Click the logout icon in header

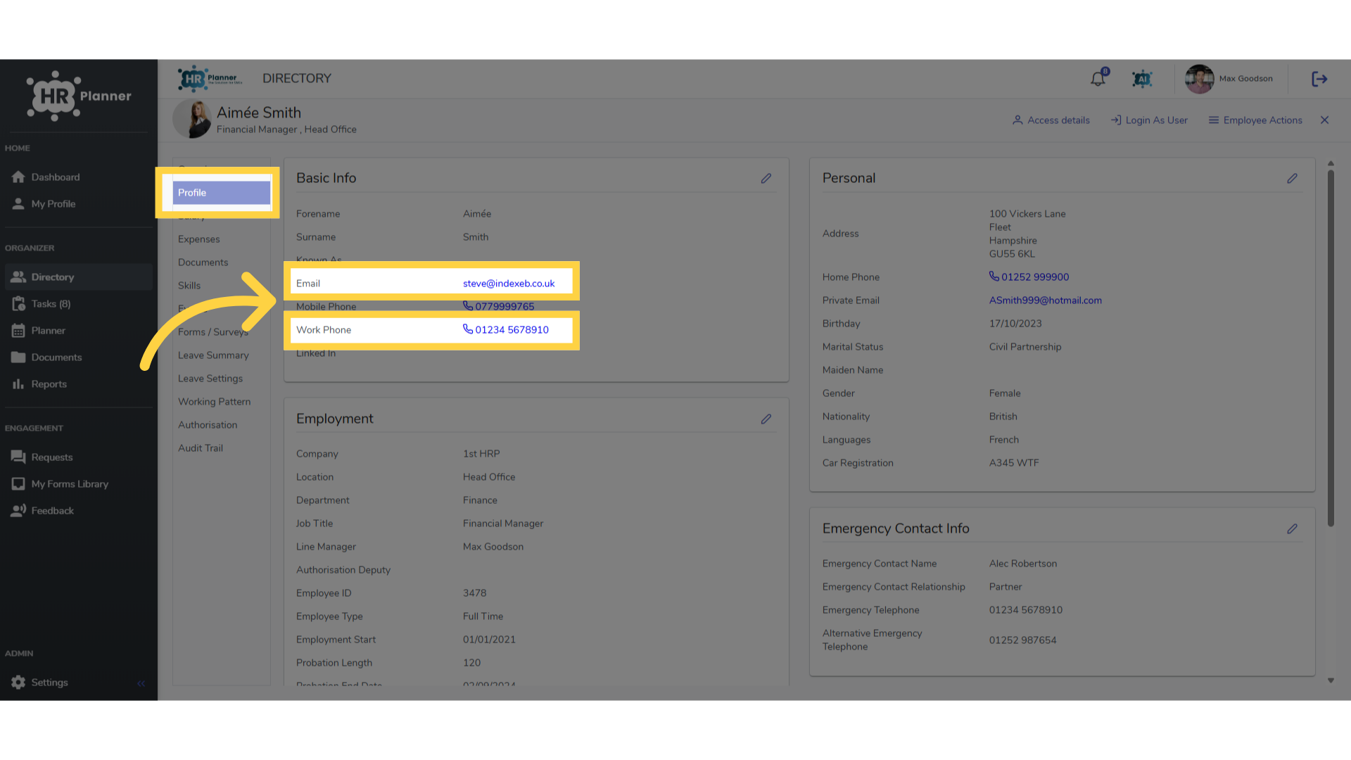click(x=1319, y=79)
